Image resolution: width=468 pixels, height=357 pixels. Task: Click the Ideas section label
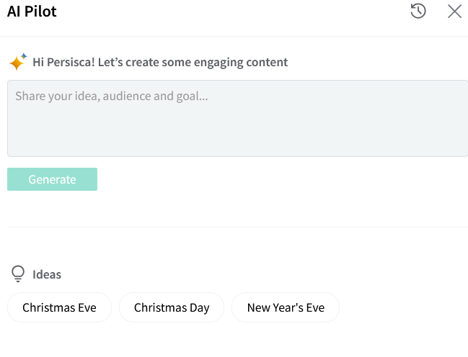(47, 274)
